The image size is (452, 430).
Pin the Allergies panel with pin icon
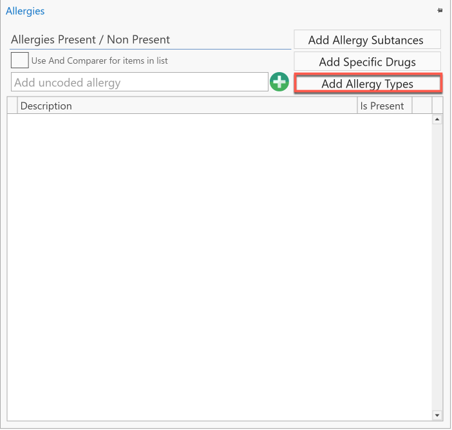click(440, 11)
